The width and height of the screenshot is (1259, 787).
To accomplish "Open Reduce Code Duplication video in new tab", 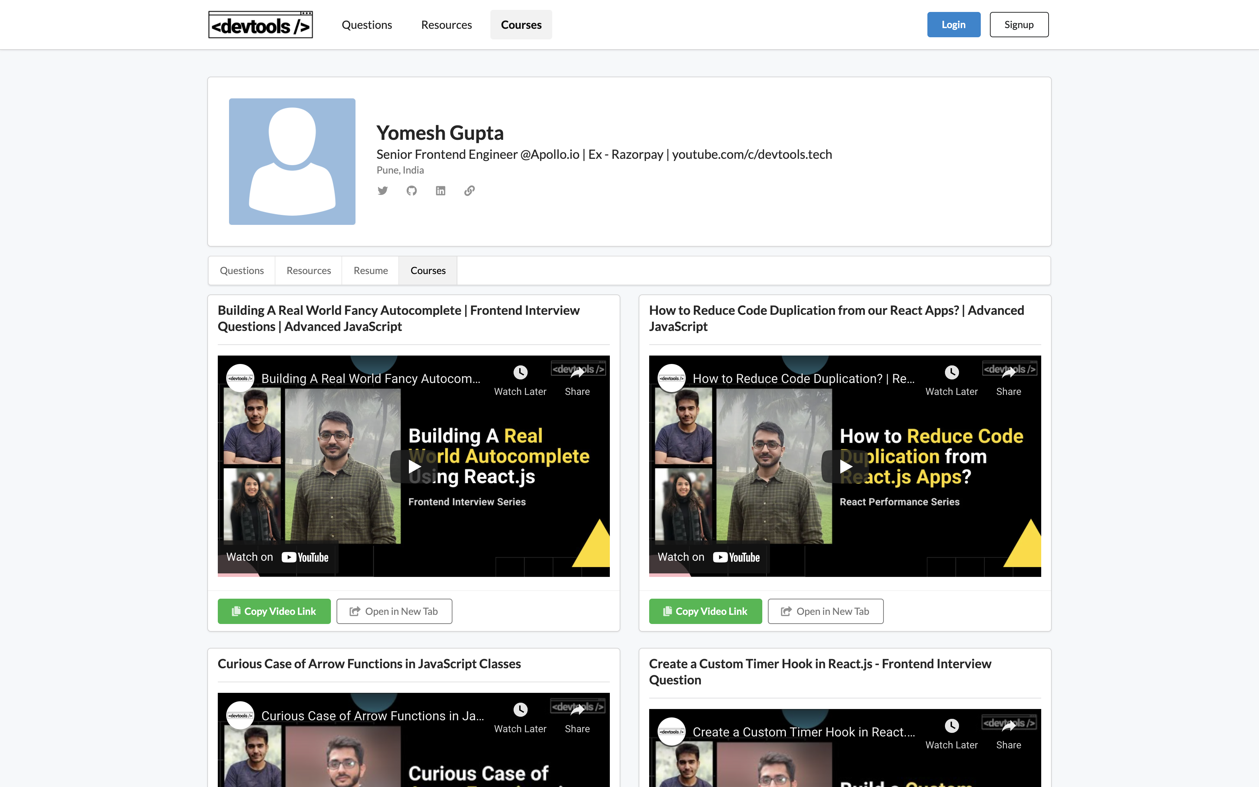I will pos(825,611).
